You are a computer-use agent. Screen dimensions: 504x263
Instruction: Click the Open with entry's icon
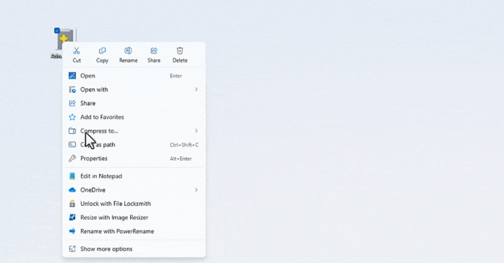point(72,89)
